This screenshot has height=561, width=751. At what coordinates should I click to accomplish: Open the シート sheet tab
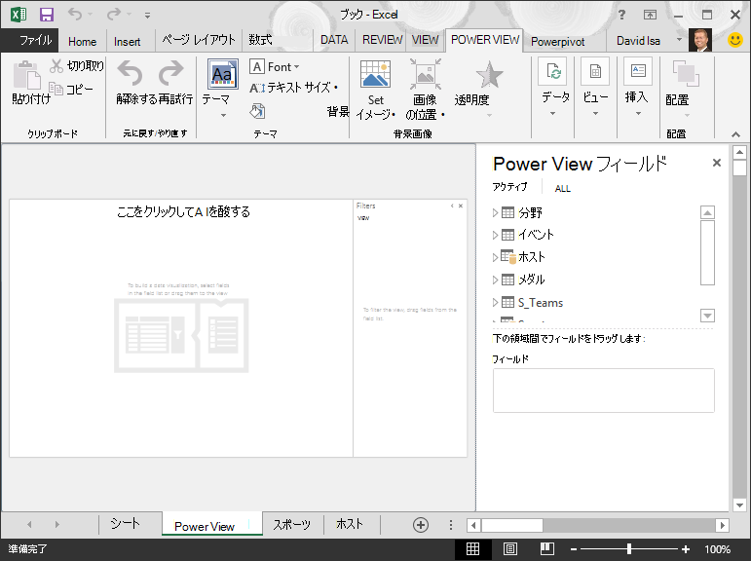[126, 524]
